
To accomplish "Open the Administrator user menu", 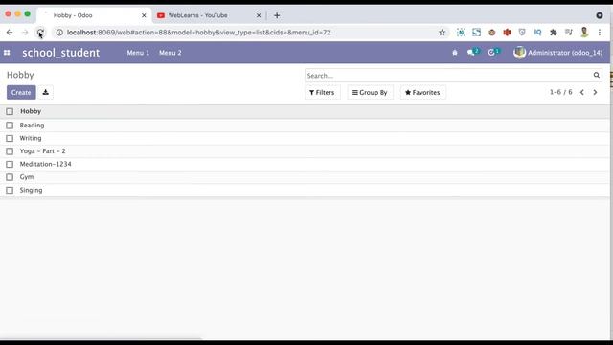I will click(x=557, y=53).
